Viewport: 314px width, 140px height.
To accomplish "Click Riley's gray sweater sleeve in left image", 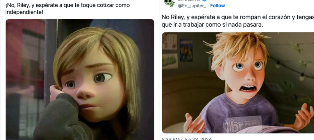I will click(x=60, y=118).
